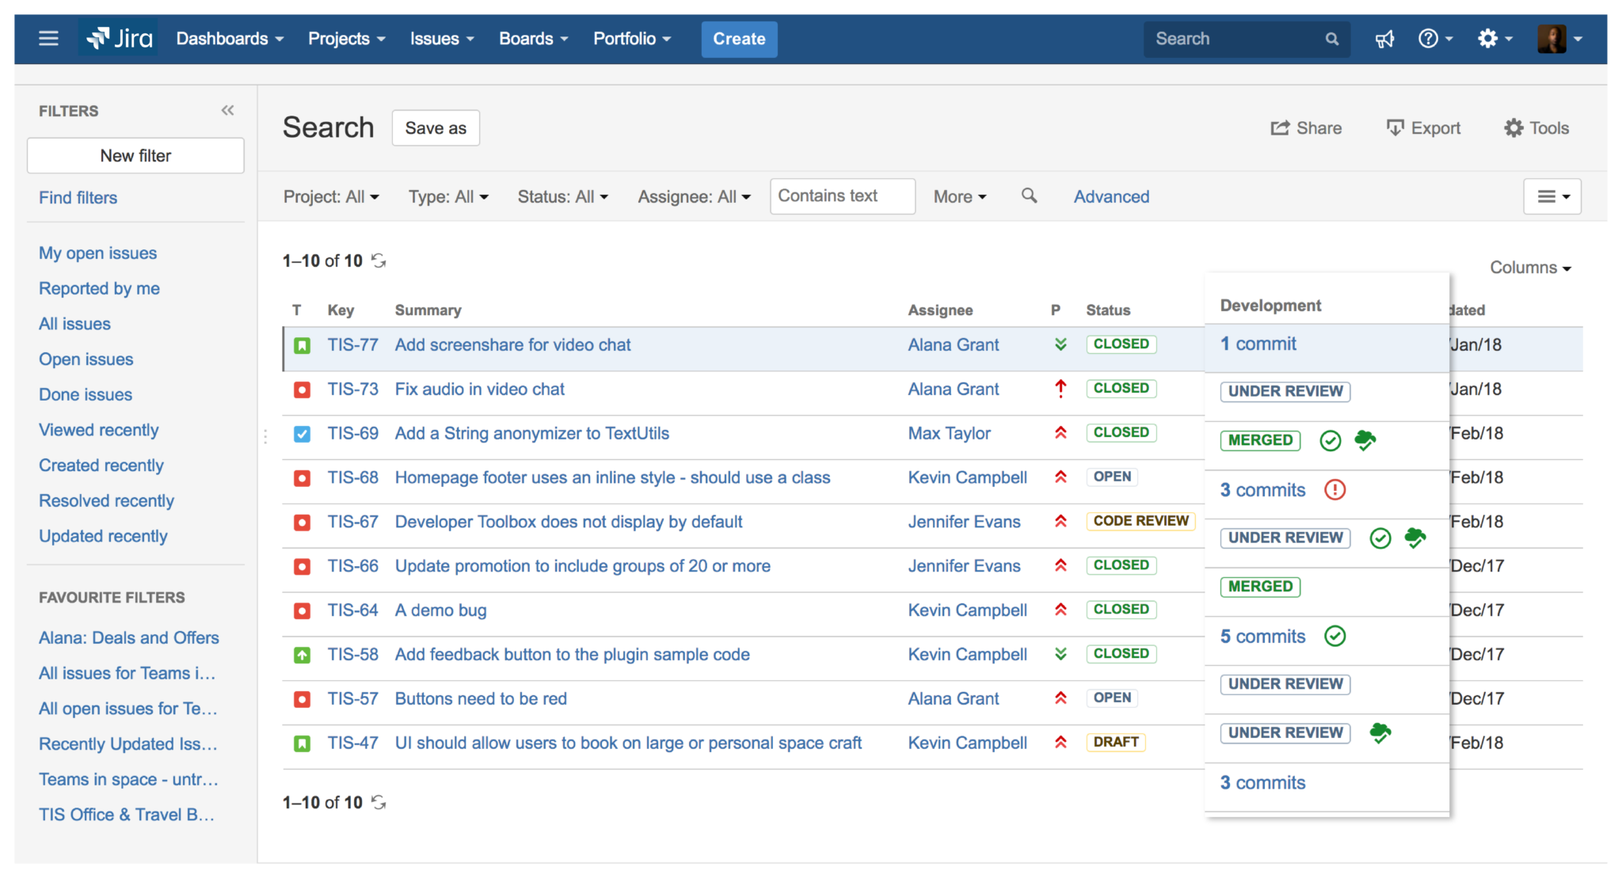
Task: Click the magnifier search icon in filter bar
Action: pos(1029,196)
